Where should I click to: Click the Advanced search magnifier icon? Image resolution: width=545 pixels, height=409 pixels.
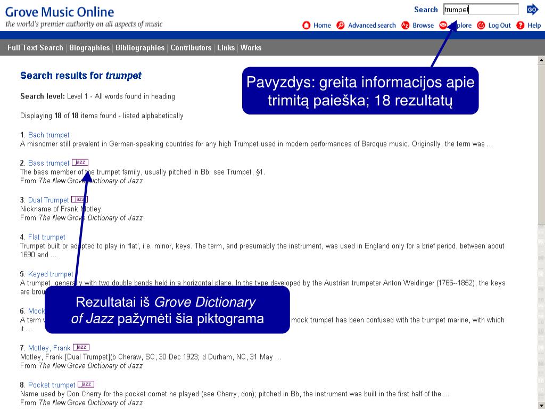click(x=341, y=26)
